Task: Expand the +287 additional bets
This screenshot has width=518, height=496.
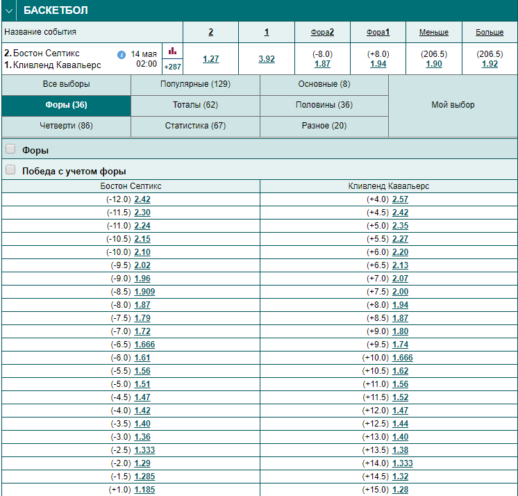Action: click(172, 67)
